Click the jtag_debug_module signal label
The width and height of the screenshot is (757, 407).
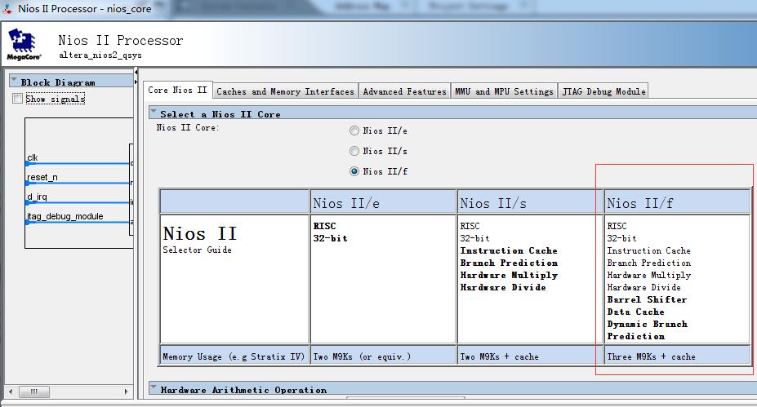point(65,216)
